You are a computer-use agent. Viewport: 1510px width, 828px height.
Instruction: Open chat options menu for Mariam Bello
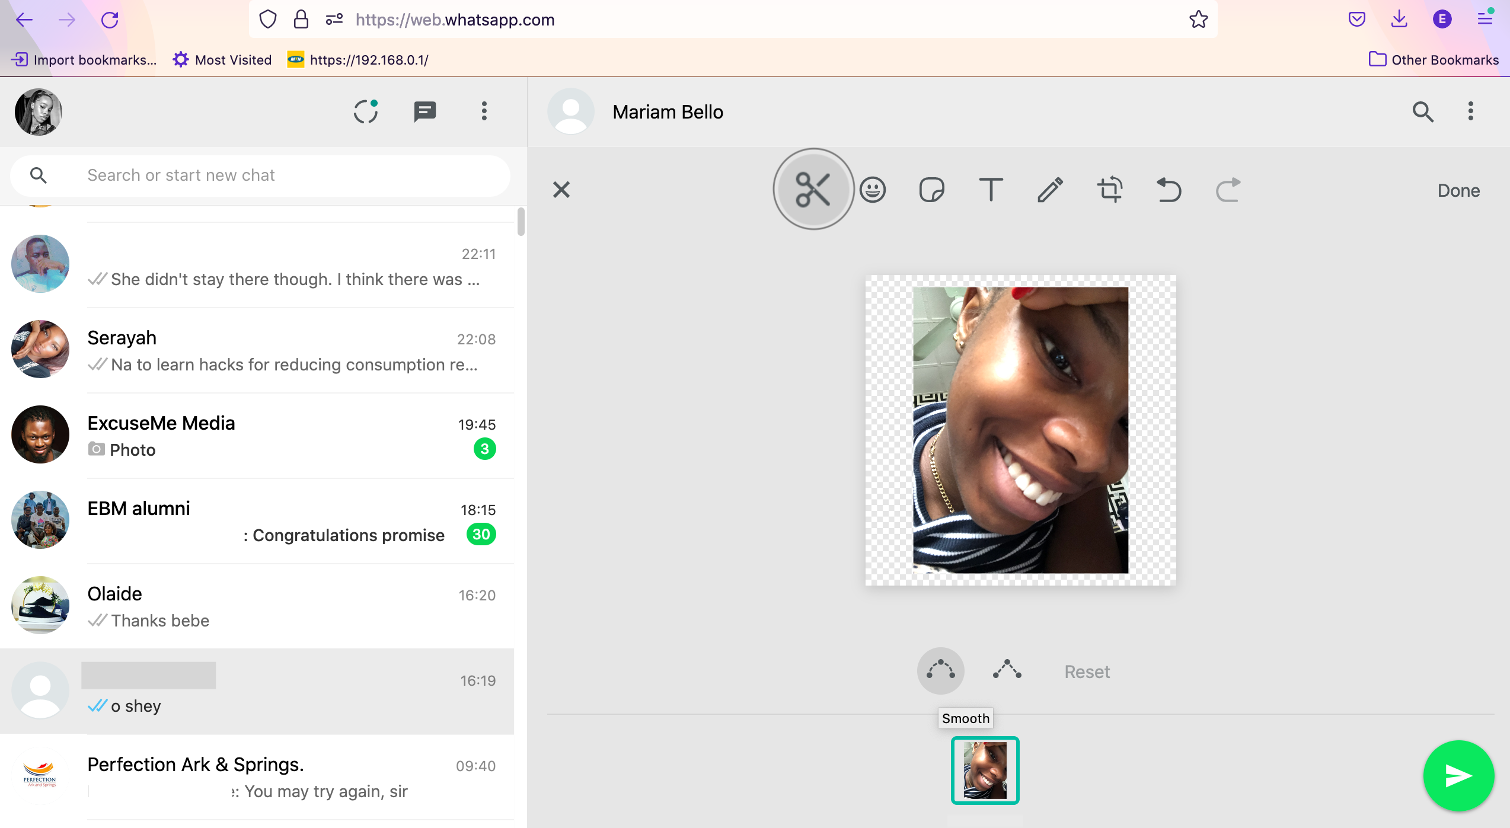[x=1470, y=111]
